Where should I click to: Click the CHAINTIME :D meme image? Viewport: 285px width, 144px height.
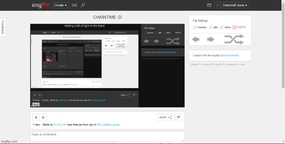click(x=107, y=66)
